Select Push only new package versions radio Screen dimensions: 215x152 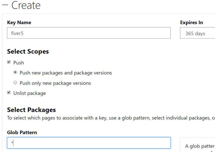pyautogui.click(x=15, y=83)
